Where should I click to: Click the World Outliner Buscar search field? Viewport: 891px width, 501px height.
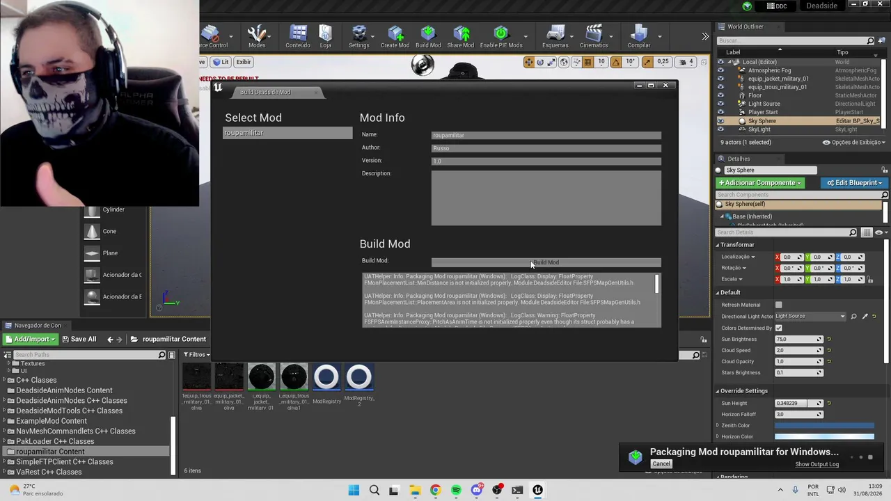click(796, 41)
